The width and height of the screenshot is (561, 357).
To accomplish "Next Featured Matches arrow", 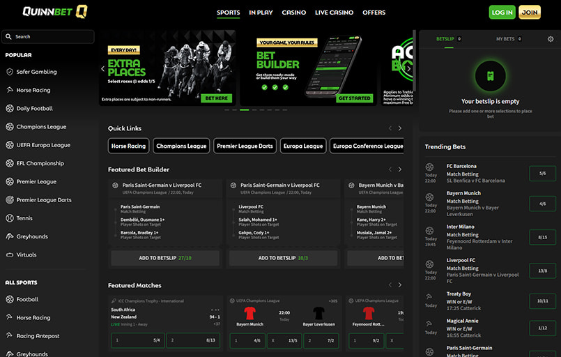I will tap(400, 285).
